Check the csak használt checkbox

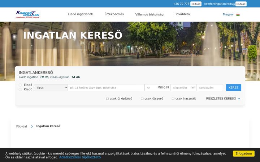173,99
